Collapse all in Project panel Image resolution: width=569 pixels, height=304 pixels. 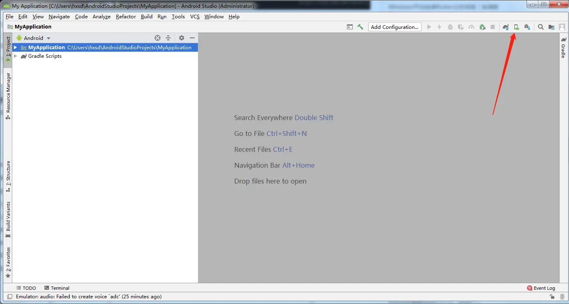click(x=168, y=38)
